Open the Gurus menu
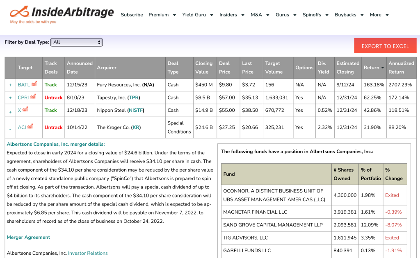This screenshot has width=420, height=258. coord(286,15)
